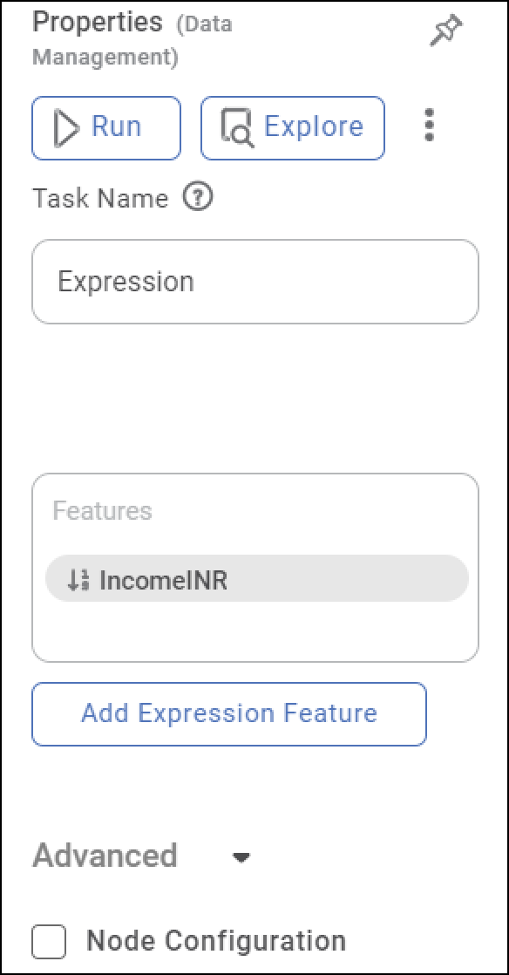This screenshot has width=509, height=975.
Task: Enable the Node Configuration checkbox
Action: 49,941
